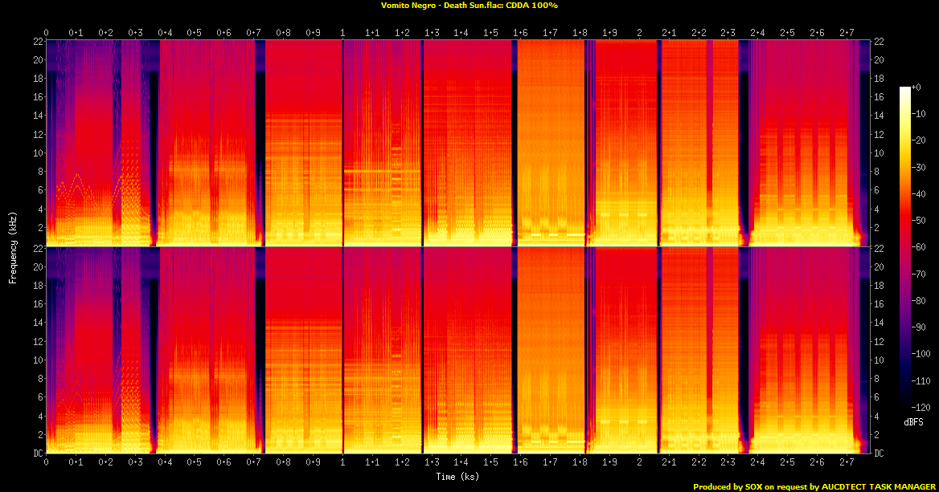Click the "-30" value on the dBFS scale
Viewport: 939px width, 492px height.
click(x=925, y=167)
